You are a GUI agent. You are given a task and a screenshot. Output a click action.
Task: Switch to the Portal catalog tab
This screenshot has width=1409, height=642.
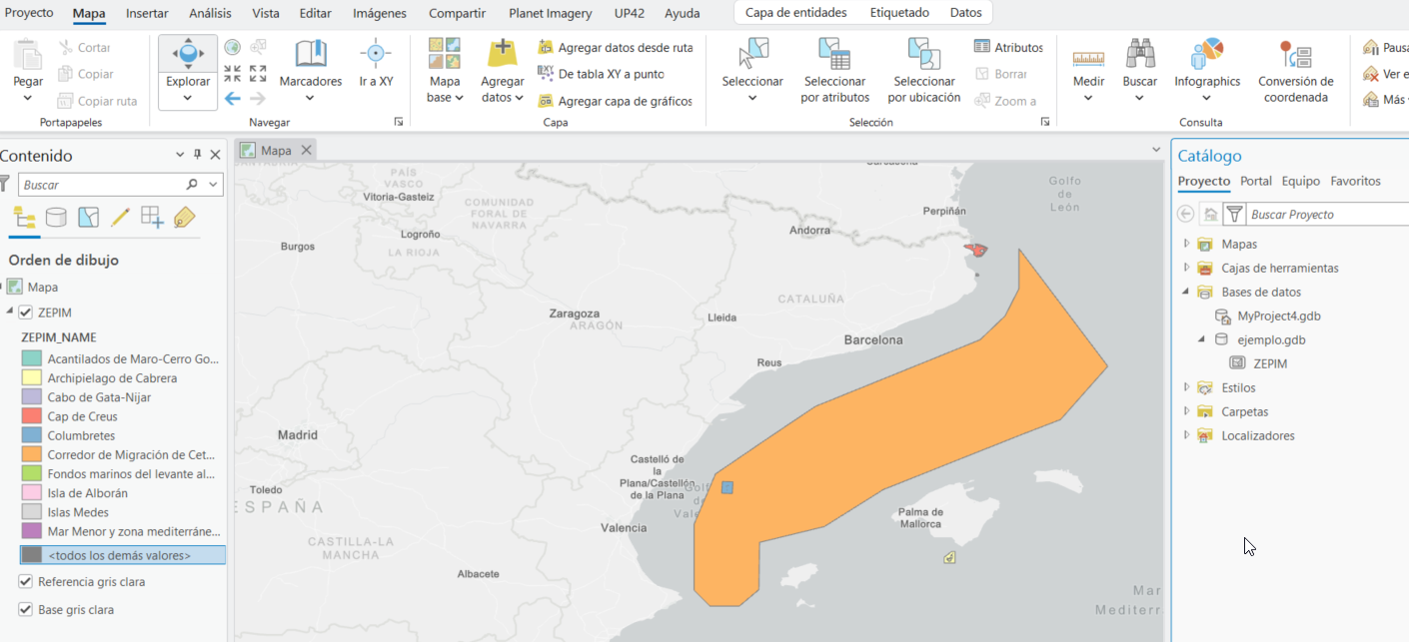(1255, 181)
